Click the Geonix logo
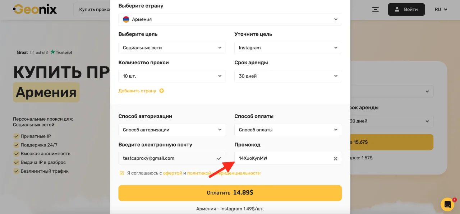Image resolution: width=460 pixels, height=214 pixels. (35, 9)
